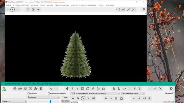This screenshot has width=184, height=103.
Task: Add a scroller layer with S icon
Action: coord(77,89)
